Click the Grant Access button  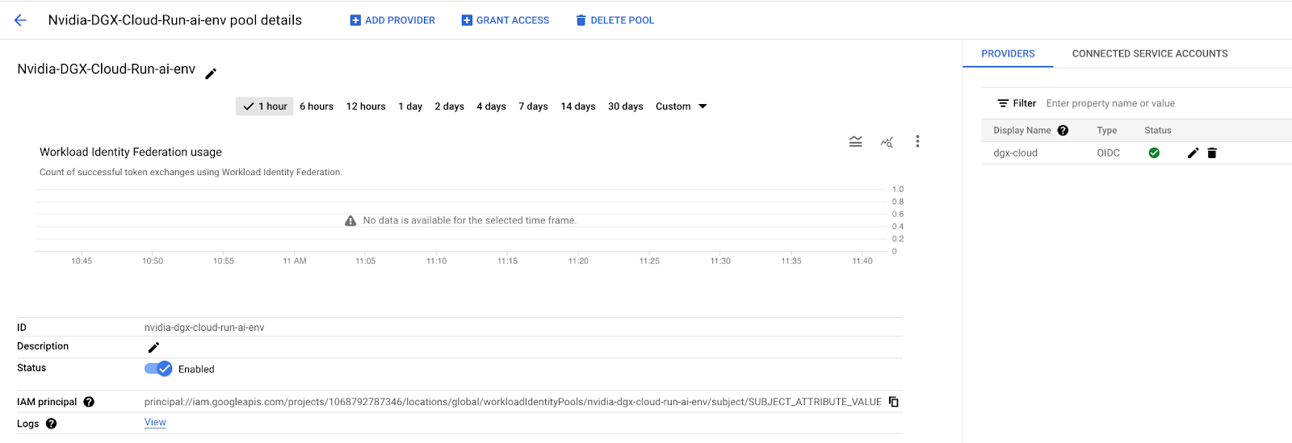point(505,20)
